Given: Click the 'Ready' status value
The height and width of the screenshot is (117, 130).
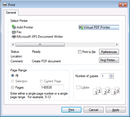Looking at the screenshot, I should pyautogui.click(x=36, y=52).
